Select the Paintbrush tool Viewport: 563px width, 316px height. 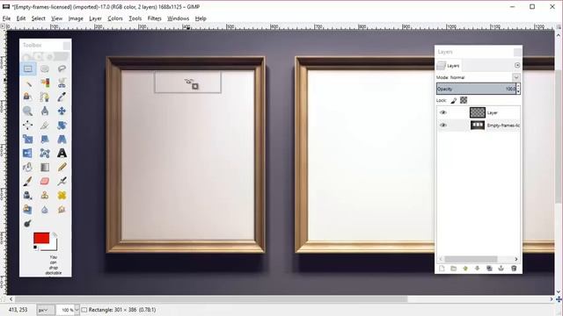pyautogui.click(x=27, y=182)
